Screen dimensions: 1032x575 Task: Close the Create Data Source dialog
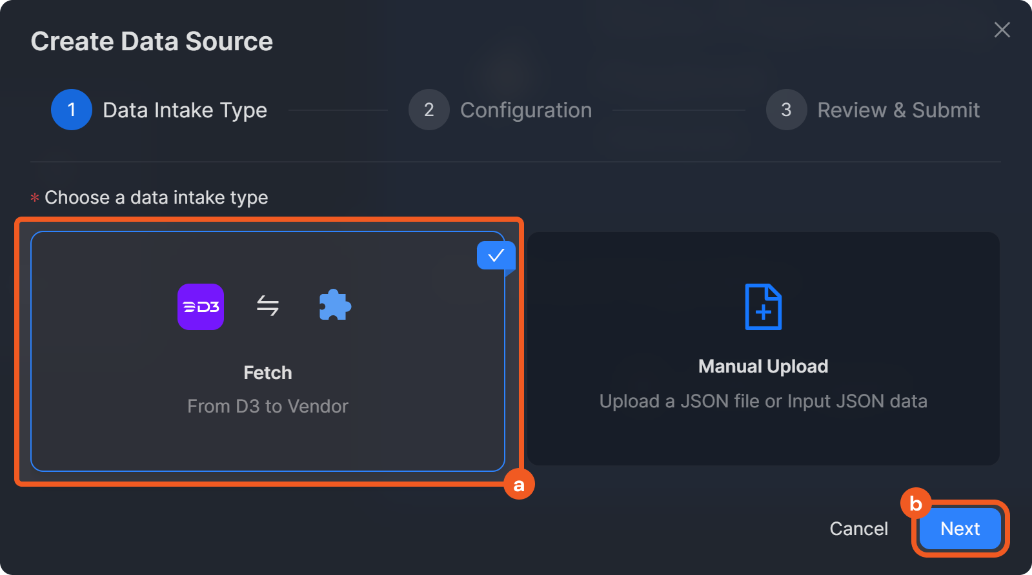tap(1002, 30)
